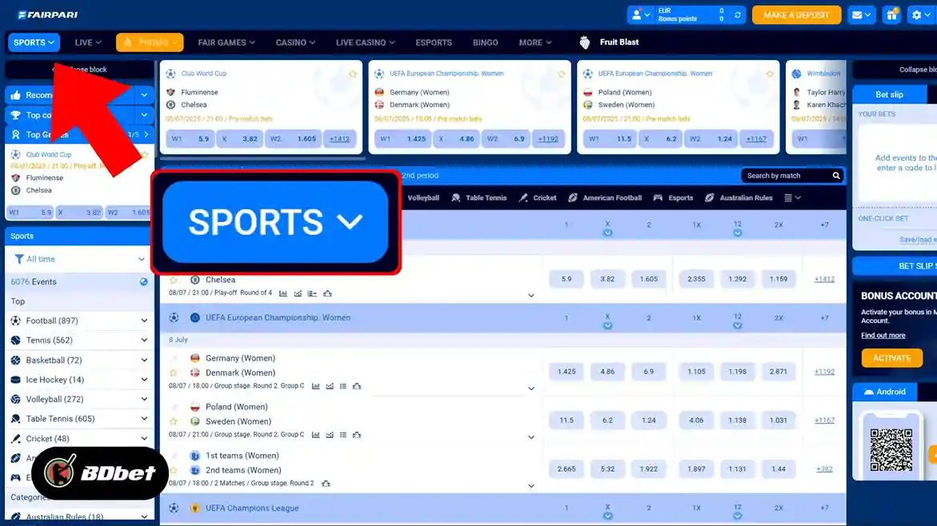Open the All time filter dropdown
The image size is (937, 526).
click(x=79, y=259)
